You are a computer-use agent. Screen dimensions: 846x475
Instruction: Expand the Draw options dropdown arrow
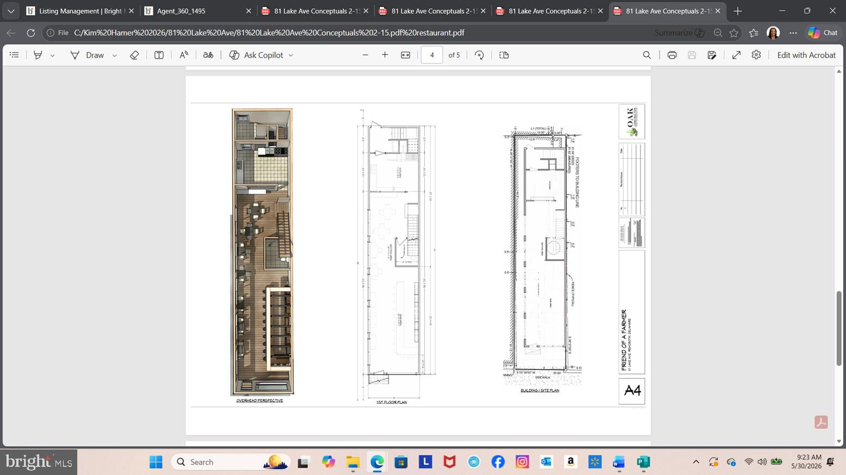pos(114,55)
